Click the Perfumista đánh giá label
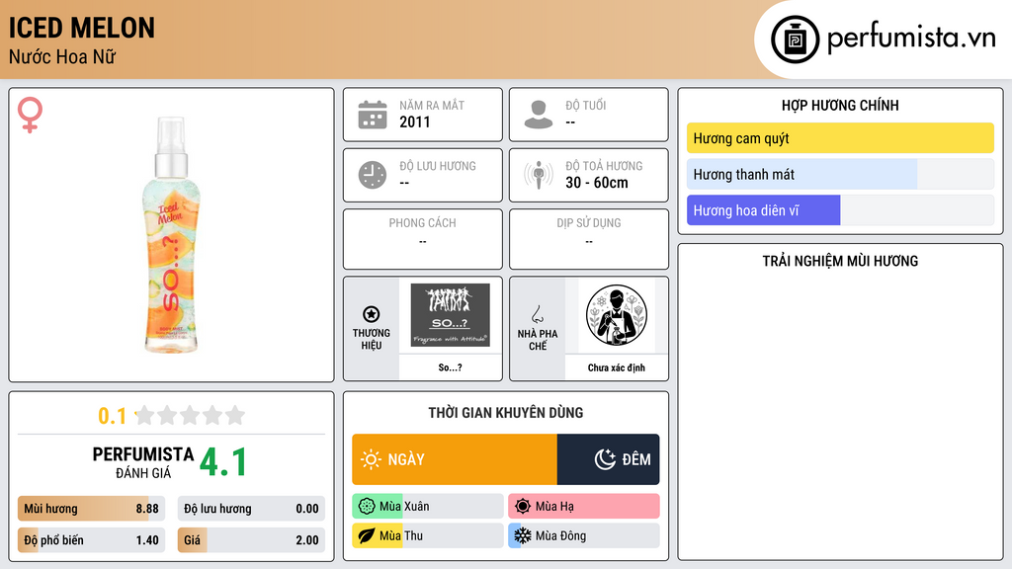The height and width of the screenshot is (569, 1012). tap(143, 463)
